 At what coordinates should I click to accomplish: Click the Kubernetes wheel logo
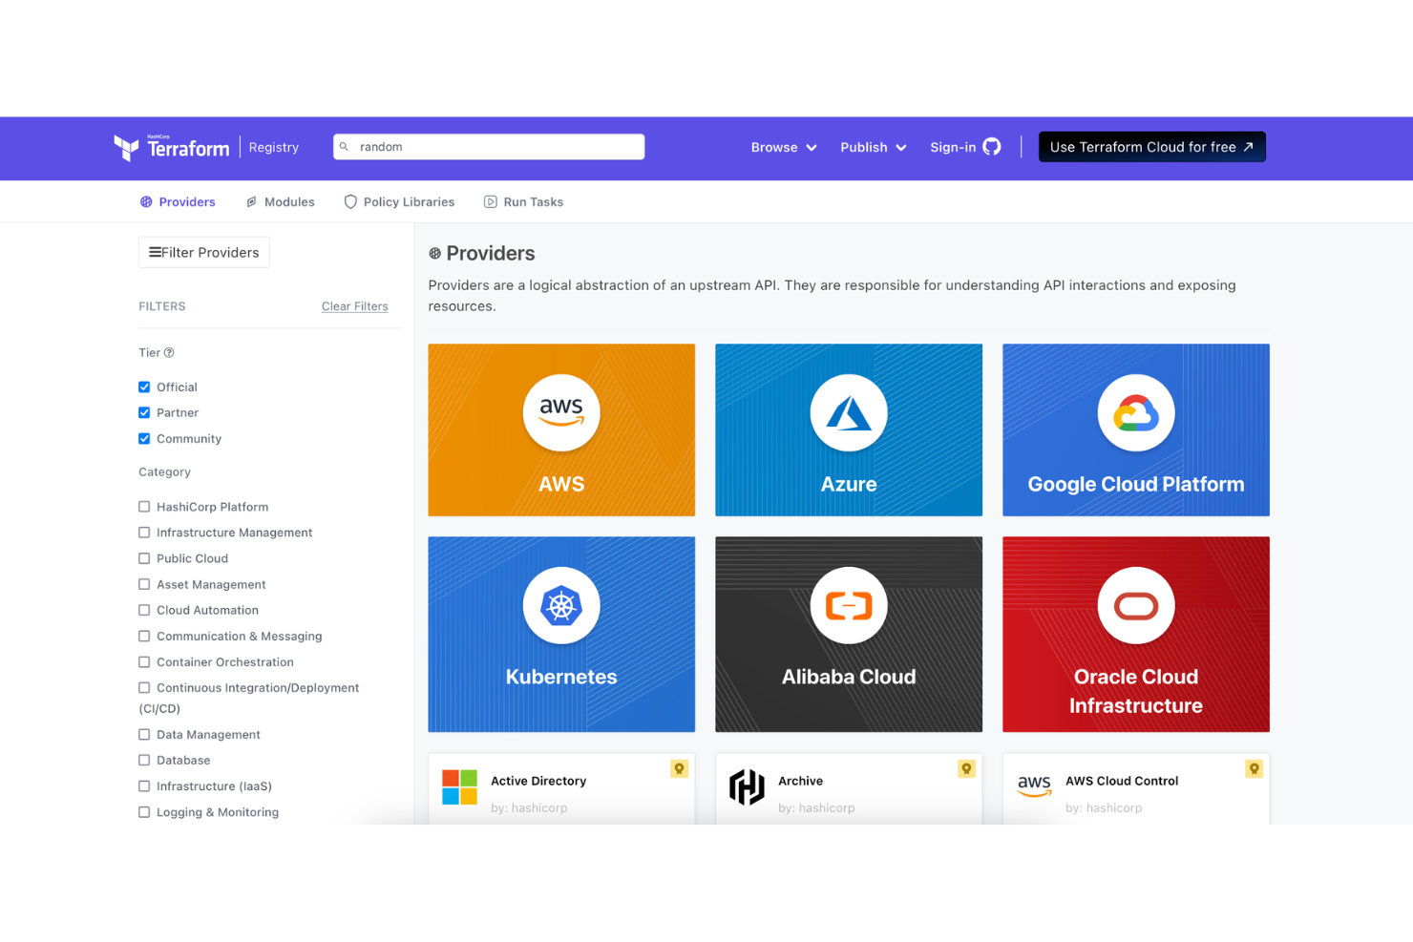[561, 606]
